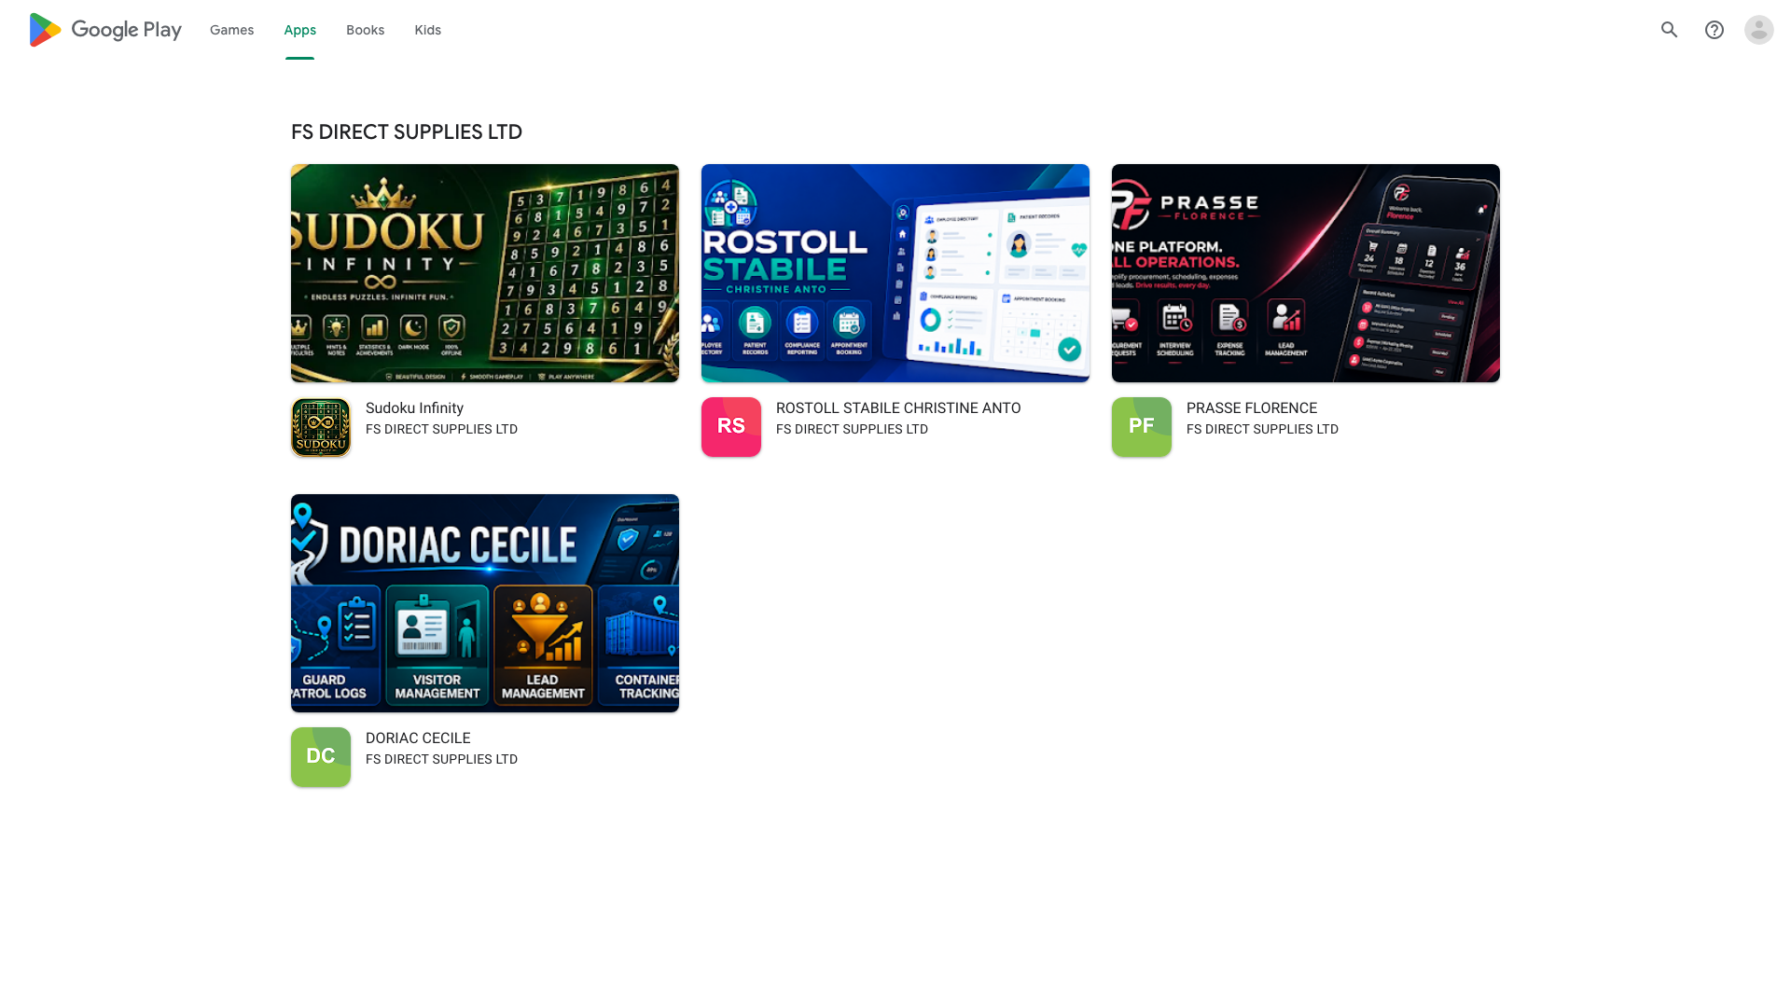Open the Kids tab
1791x1007 pixels.
coord(427,30)
